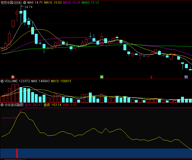Click the volume MA10: 158915 label
The image size is (192, 160).
[61, 81]
